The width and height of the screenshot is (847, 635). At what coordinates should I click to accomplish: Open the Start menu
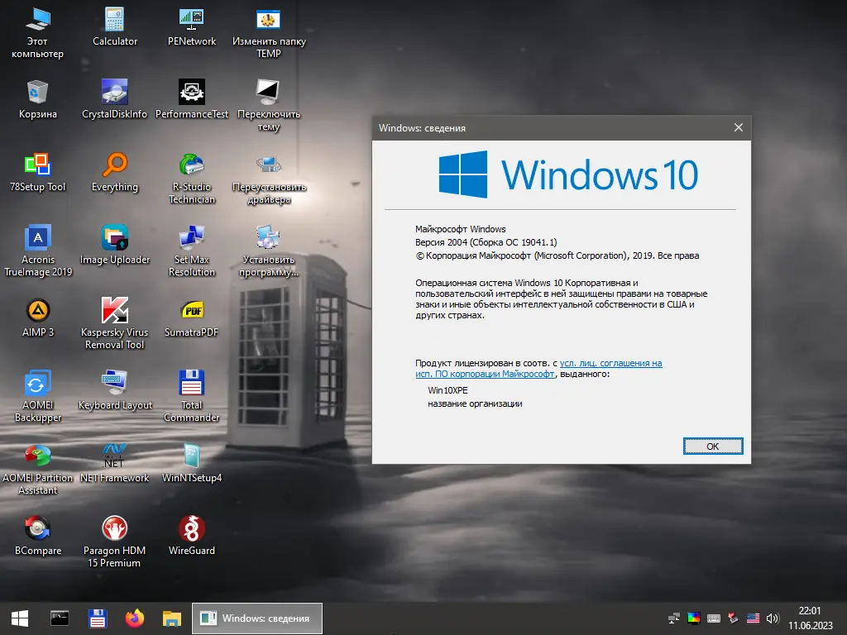click(x=17, y=618)
